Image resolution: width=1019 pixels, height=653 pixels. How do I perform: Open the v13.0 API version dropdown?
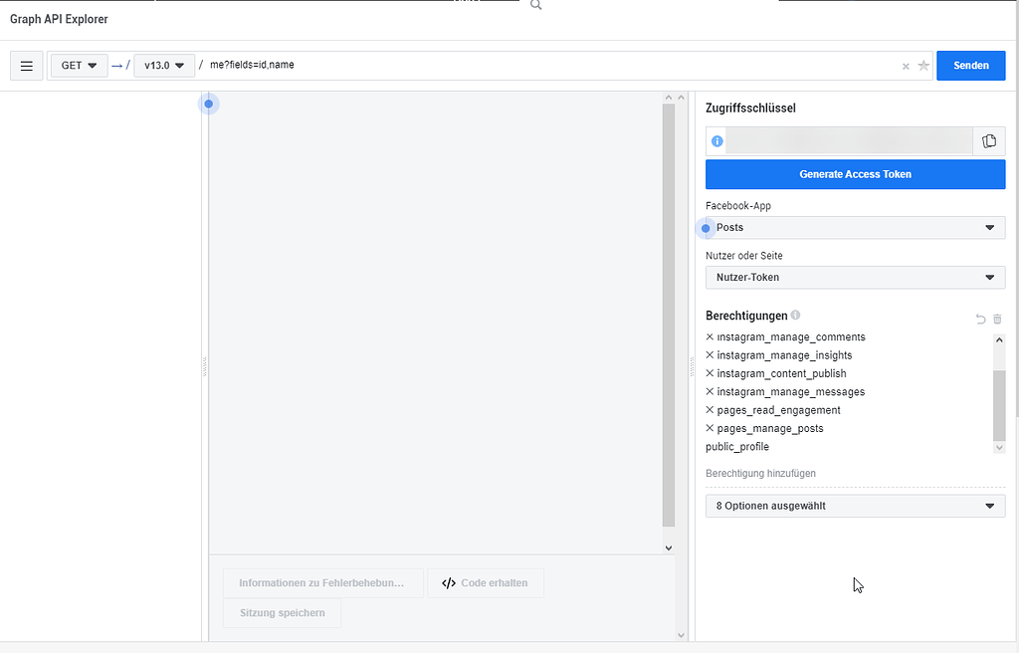point(163,65)
